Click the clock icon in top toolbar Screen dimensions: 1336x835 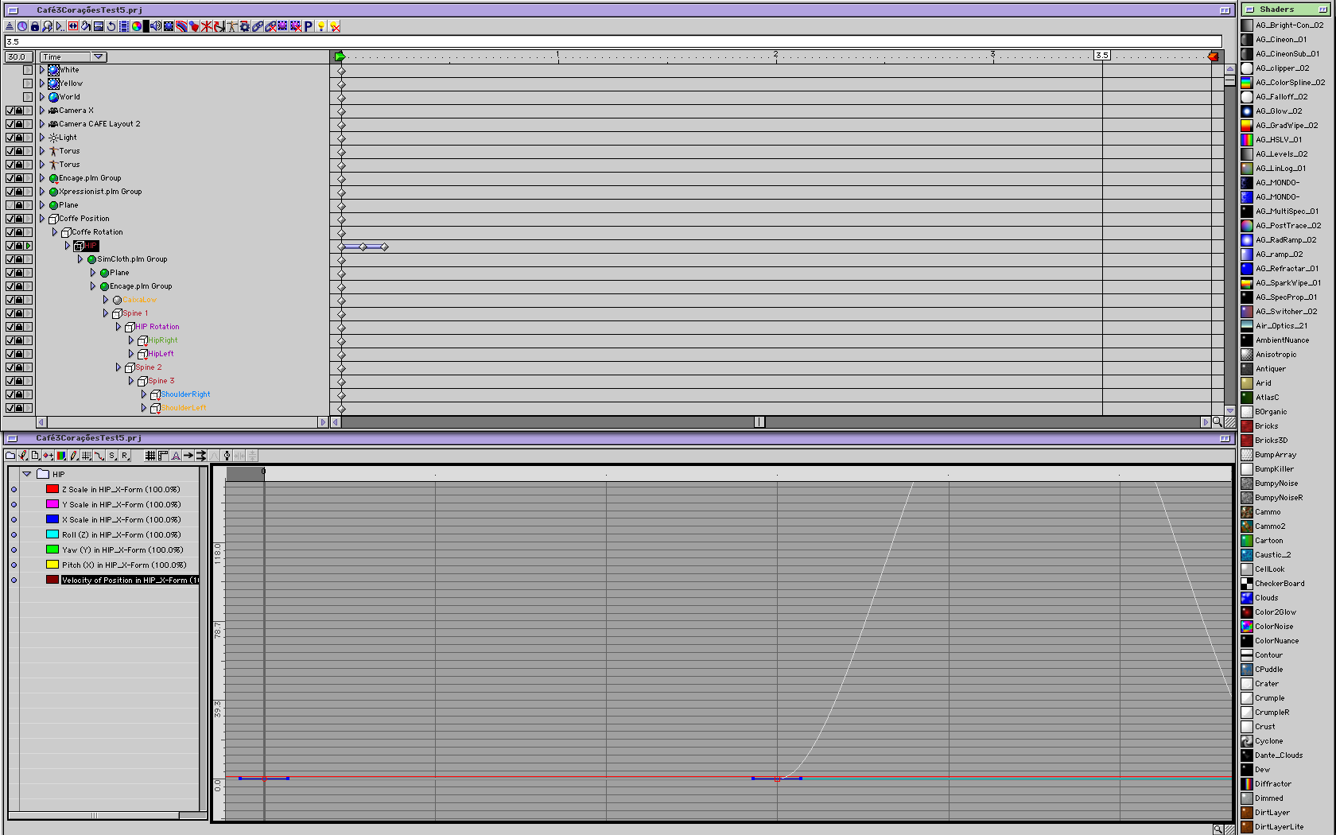[x=22, y=26]
